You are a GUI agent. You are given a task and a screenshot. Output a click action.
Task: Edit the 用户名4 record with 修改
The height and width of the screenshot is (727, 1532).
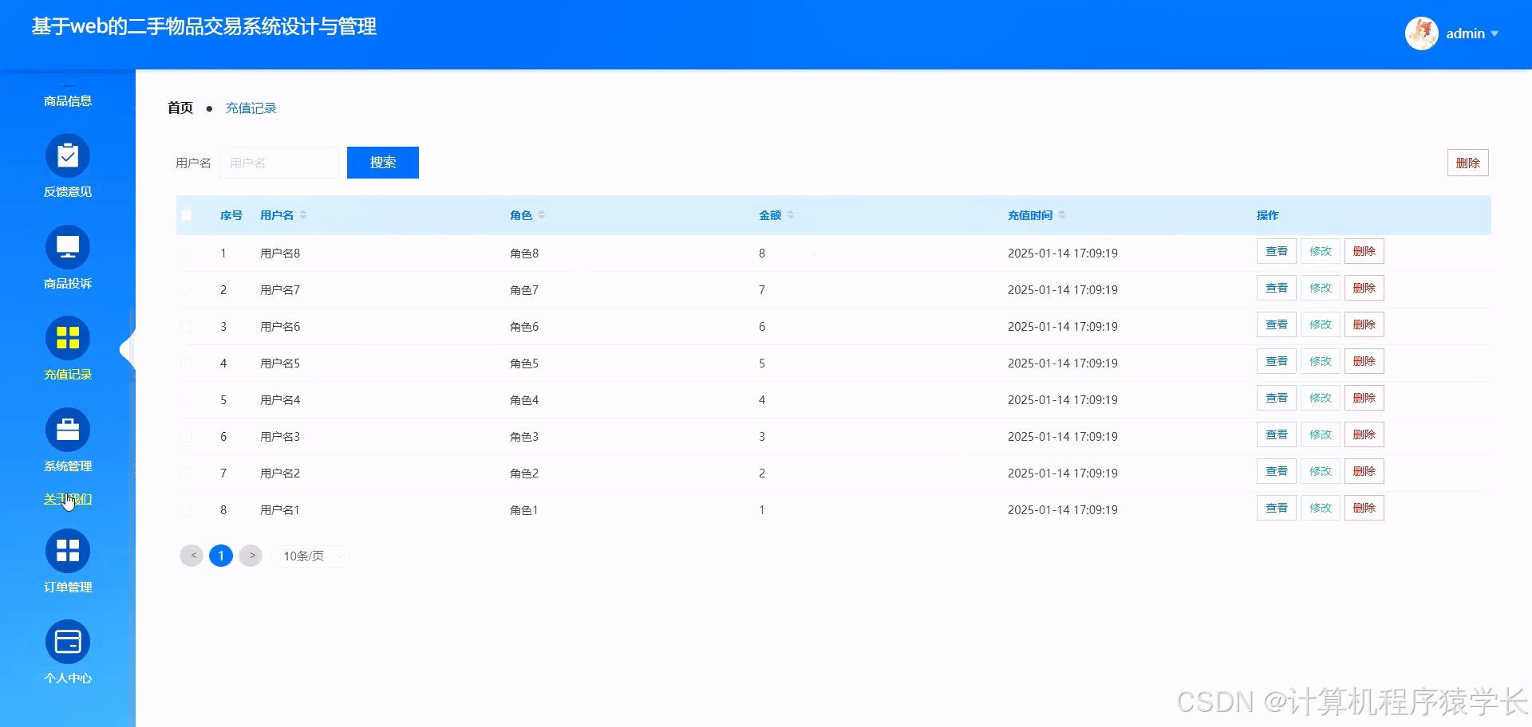(1320, 398)
